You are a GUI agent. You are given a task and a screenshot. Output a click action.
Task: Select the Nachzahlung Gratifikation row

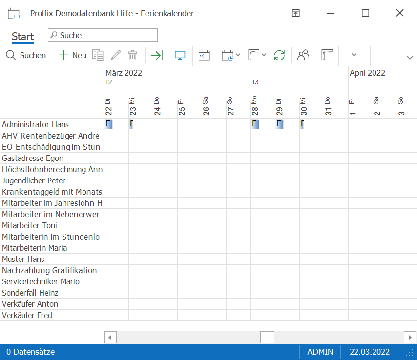(52, 270)
